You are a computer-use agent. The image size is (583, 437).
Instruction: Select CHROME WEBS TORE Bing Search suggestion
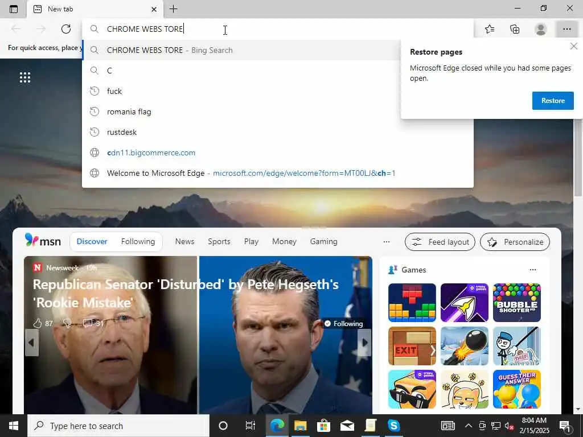241,50
